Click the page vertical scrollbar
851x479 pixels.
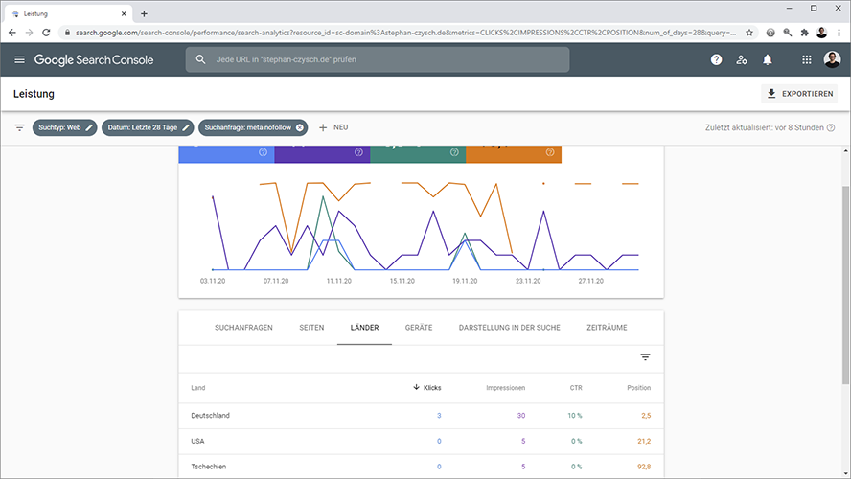845,285
